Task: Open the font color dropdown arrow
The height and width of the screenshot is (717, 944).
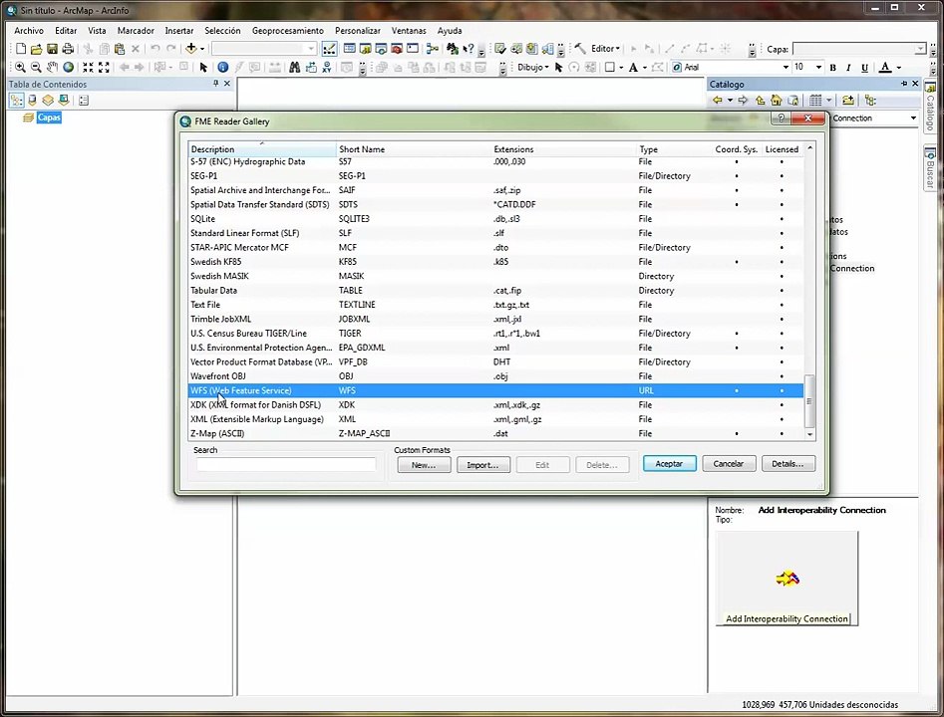Action: (x=899, y=68)
